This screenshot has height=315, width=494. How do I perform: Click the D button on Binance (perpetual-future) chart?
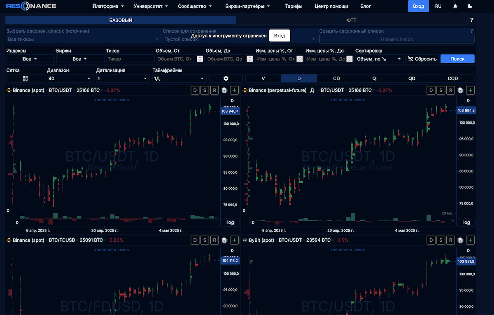431,90
